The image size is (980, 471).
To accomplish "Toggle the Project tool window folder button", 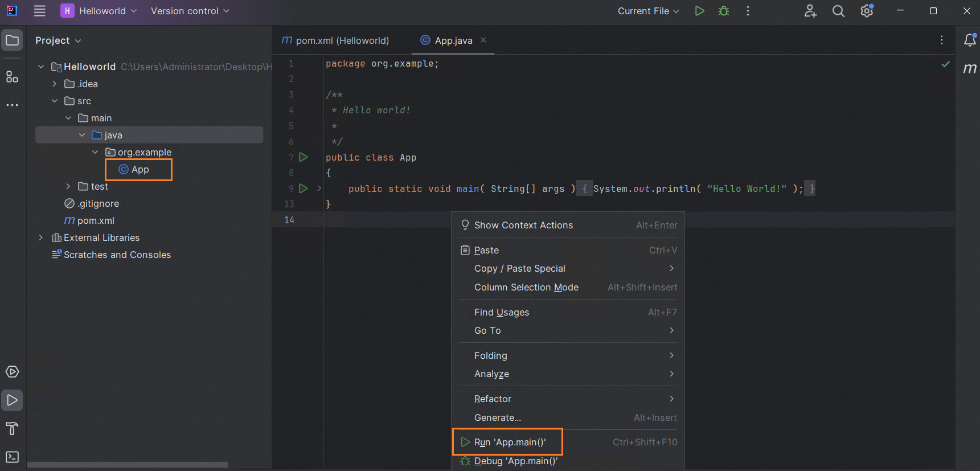I will 12,40.
